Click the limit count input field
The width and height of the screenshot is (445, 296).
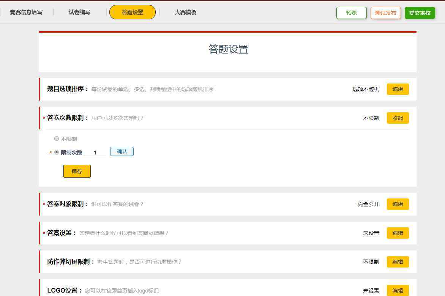tap(95, 153)
